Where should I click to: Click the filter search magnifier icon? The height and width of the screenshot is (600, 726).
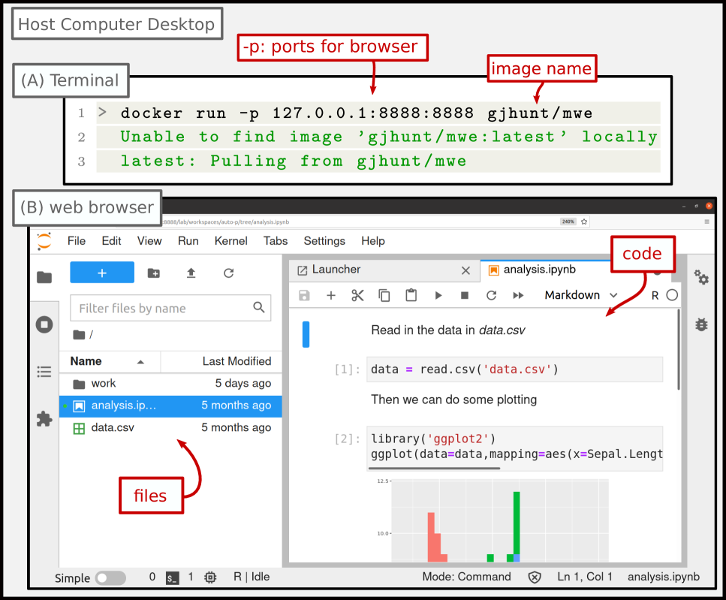pyautogui.click(x=259, y=307)
